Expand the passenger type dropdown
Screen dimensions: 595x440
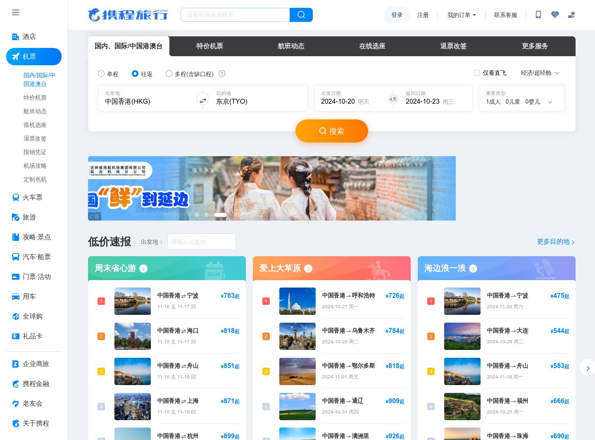(x=522, y=98)
